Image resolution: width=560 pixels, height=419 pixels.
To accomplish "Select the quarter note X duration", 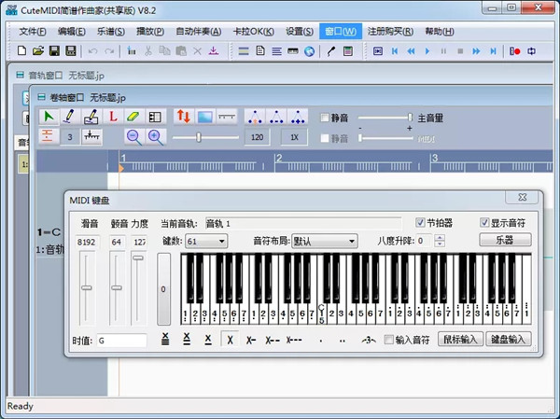I will [230, 340].
